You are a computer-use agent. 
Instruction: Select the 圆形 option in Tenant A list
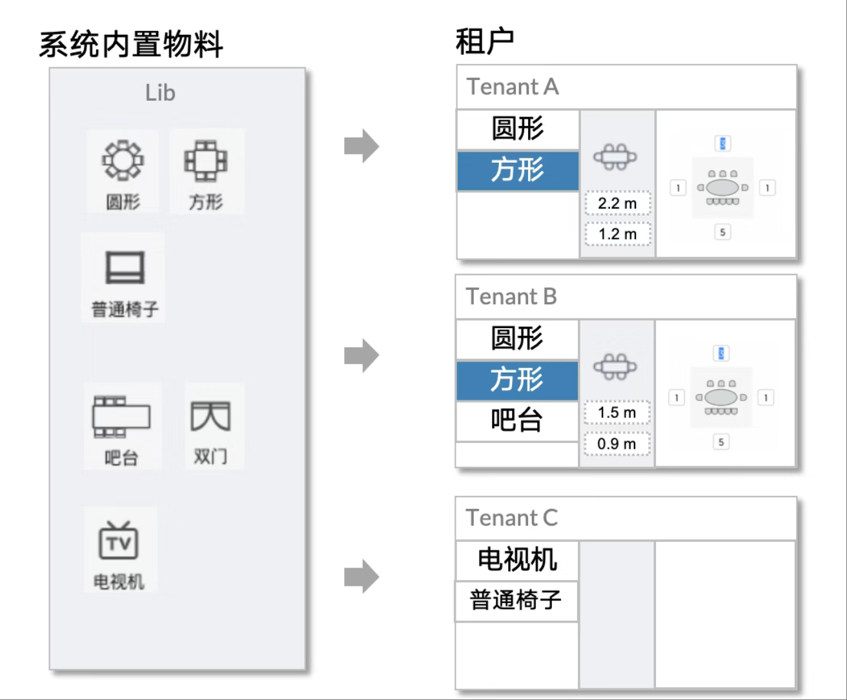pyautogui.click(x=517, y=129)
